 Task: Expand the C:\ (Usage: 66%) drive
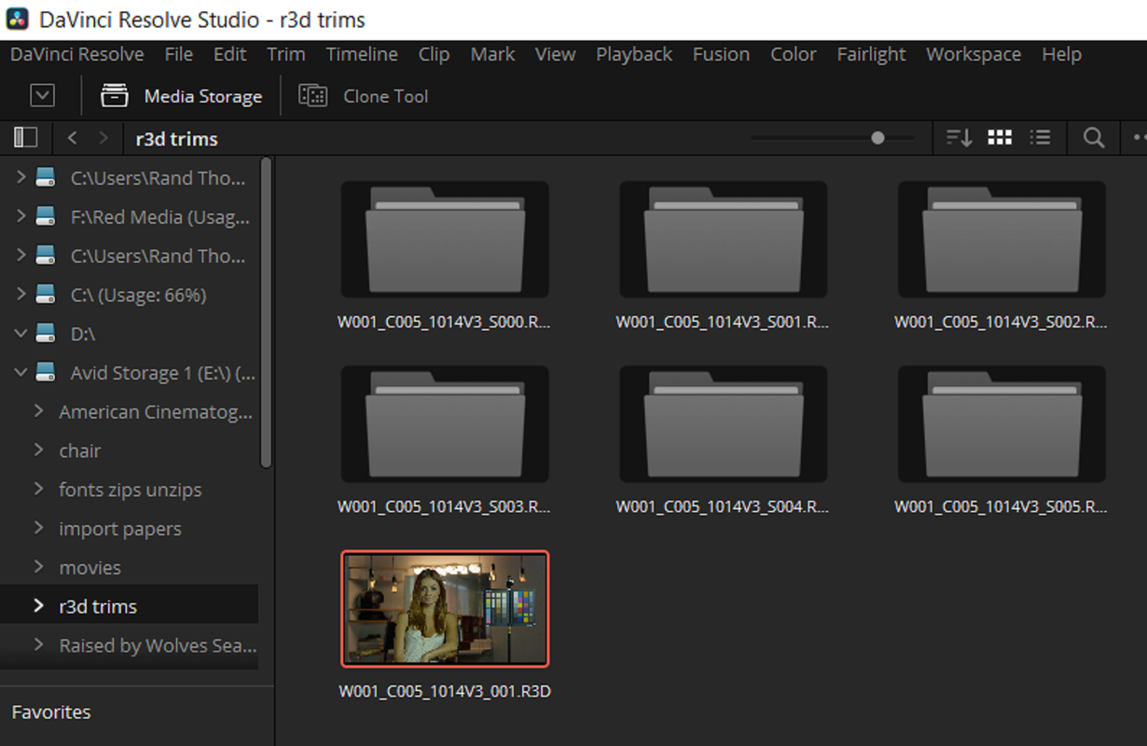coord(21,295)
